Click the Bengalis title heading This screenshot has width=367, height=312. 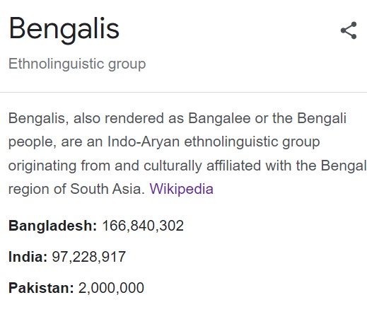[64, 29]
